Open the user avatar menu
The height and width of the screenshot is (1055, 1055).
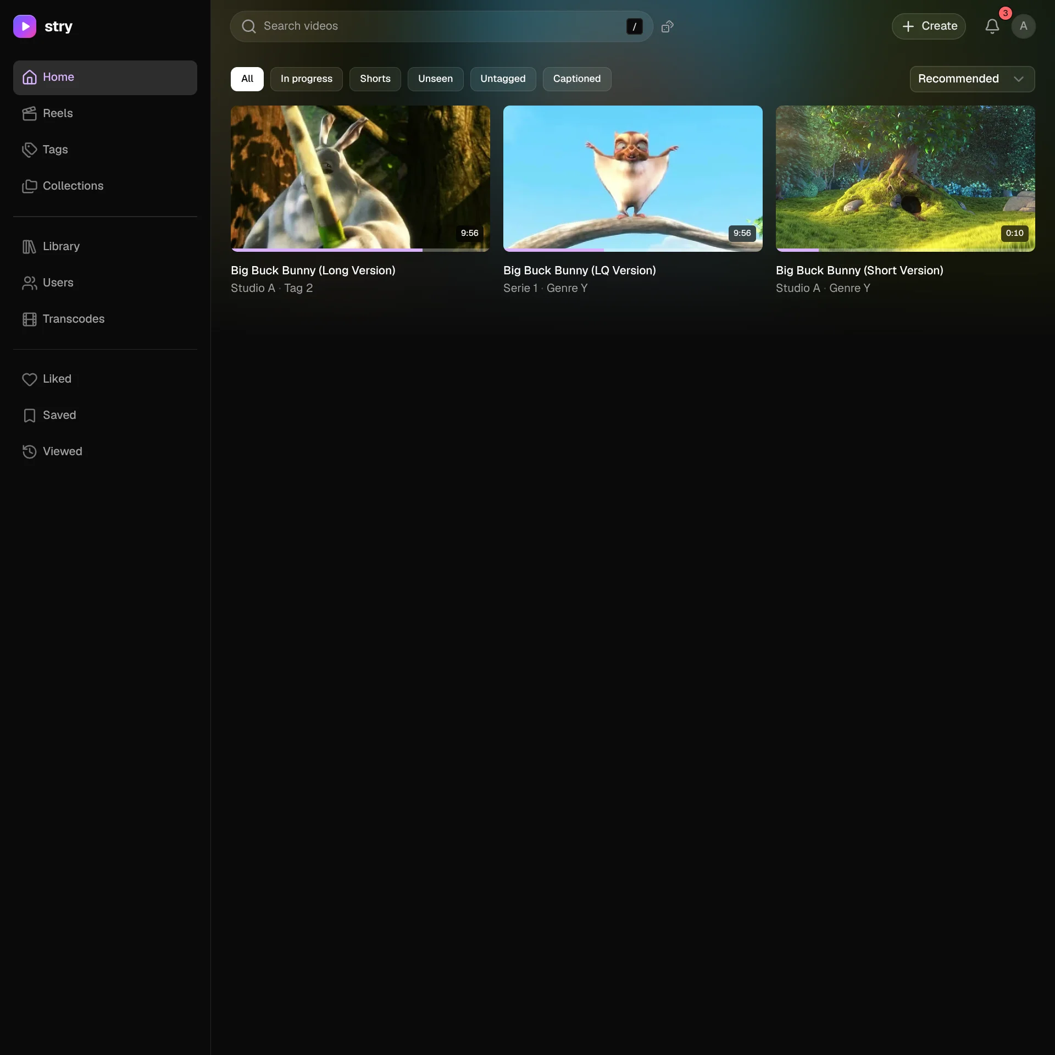point(1023,26)
